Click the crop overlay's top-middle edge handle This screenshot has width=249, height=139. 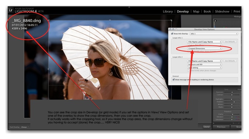coord(110,20)
